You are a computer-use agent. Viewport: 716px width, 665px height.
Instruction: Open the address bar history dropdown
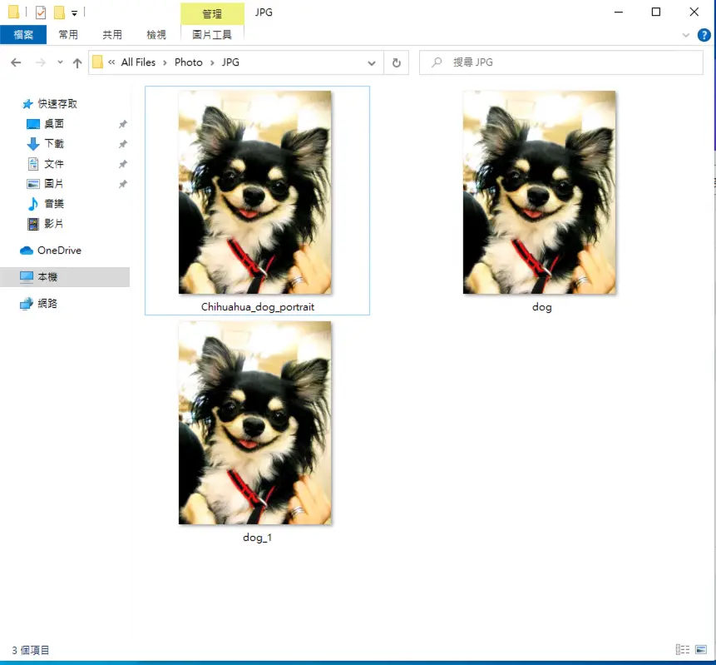372,63
